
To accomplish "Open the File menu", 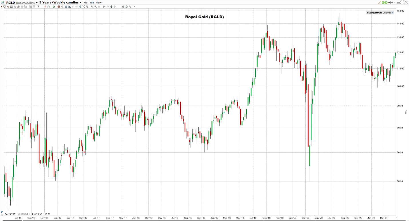I will (x=85, y=3).
